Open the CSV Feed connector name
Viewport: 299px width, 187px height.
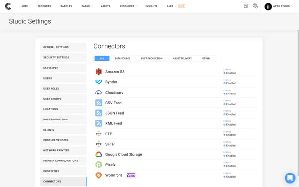pyautogui.click(x=114, y=103)
